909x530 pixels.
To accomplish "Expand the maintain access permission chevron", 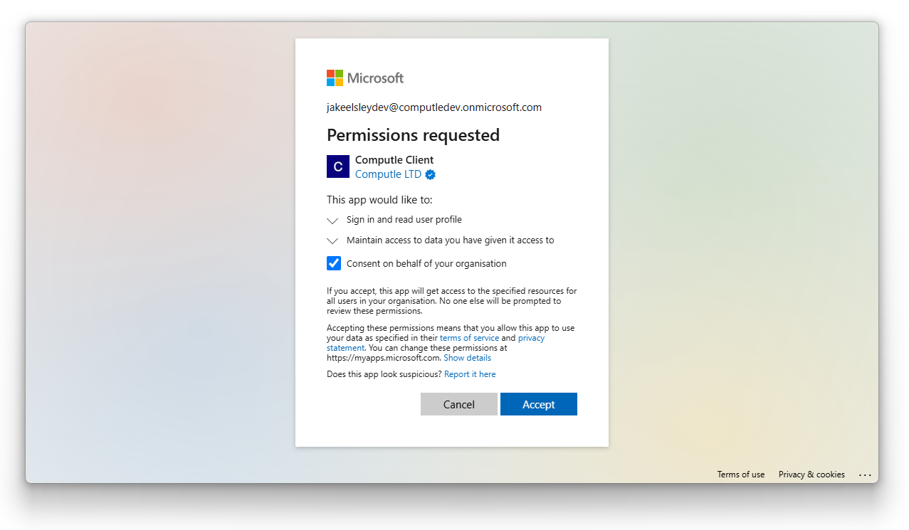I will pyautogui.click(x=332, y=241).
